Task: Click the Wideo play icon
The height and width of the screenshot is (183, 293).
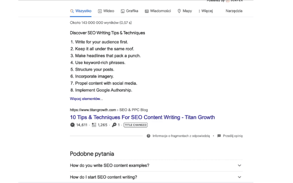Action: click(x=100, y=11)
